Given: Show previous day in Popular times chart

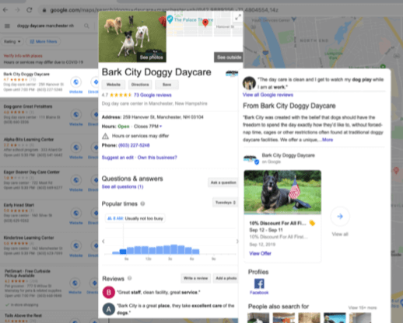Looking at the screenshot, I should pos(103,241).
